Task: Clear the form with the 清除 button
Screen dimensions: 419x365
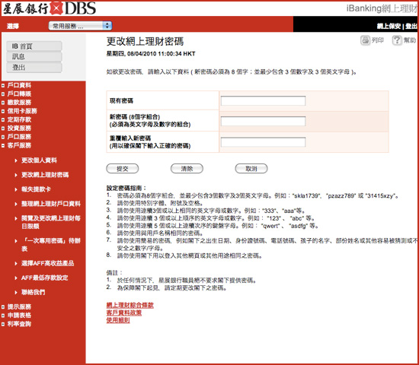Action: tap(187, 169)
